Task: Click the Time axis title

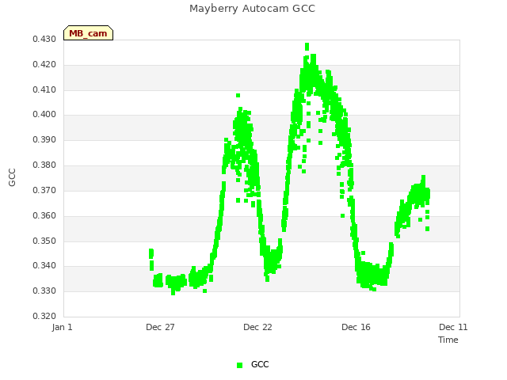Action: pos(448,340)
